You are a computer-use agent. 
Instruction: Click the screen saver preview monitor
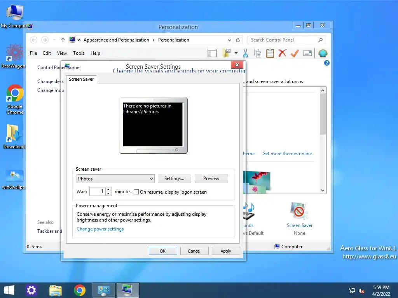(153, 125)
